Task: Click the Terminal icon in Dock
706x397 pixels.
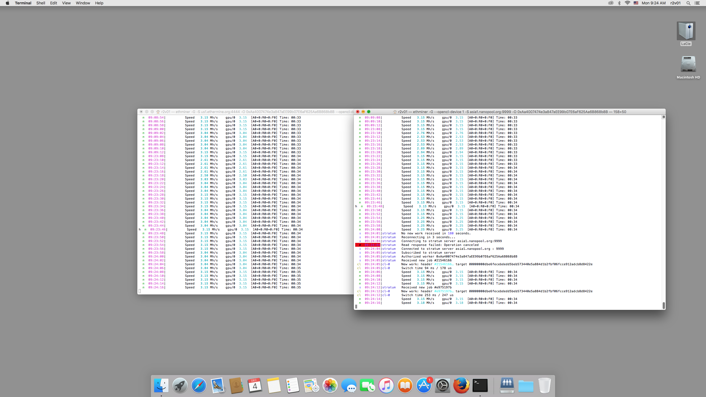Action: (480, 385)
